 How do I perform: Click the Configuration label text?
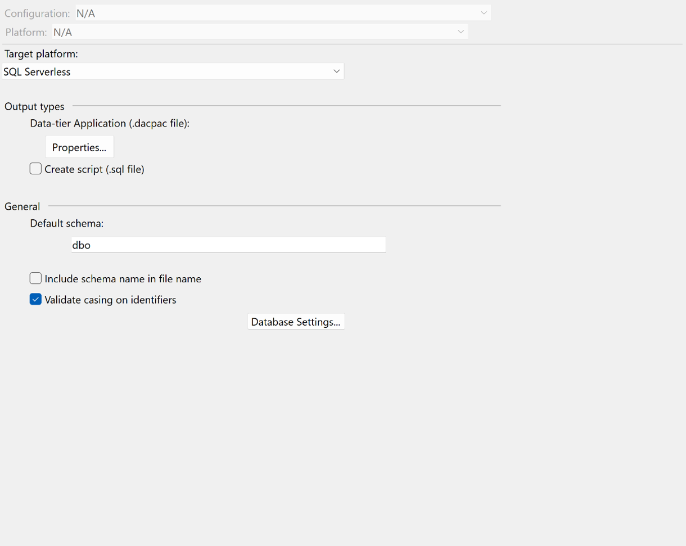click(x=37, y=13)
